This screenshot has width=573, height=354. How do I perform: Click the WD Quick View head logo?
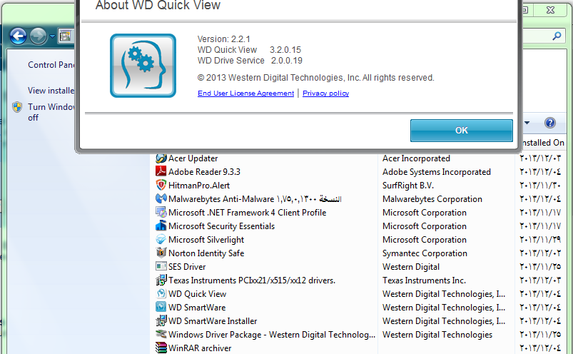(143, 66)
